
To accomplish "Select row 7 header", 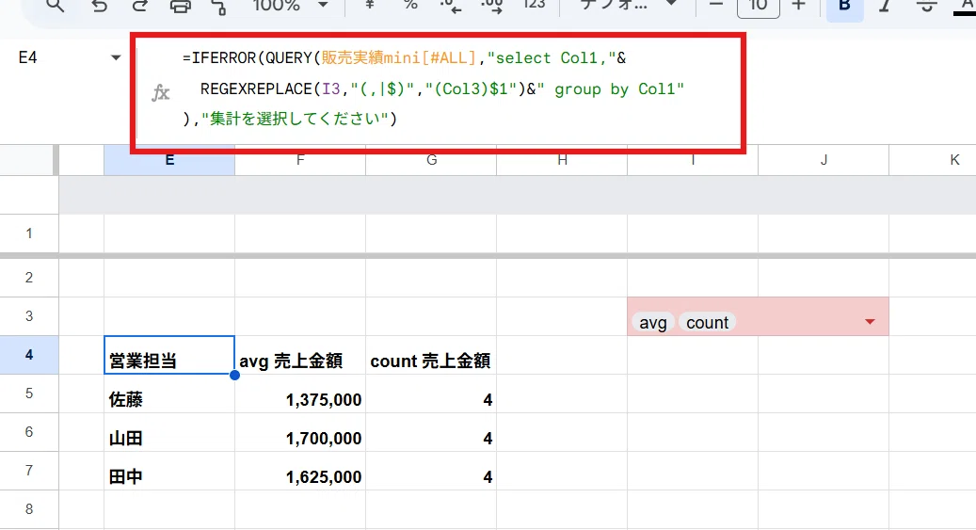I will [x=29, y=471].
